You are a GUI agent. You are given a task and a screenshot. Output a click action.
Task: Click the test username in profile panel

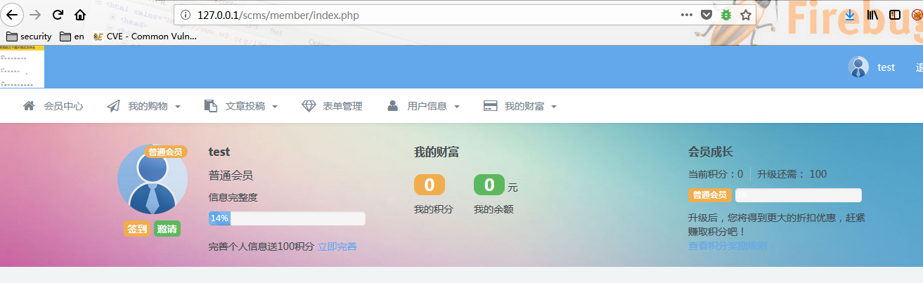click(x=219, y=152)
